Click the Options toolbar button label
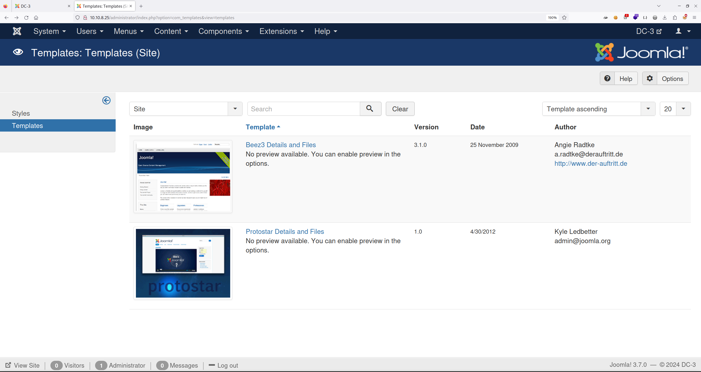The height and width of the screenshot is (372, 701). click(x=672, y=79)
